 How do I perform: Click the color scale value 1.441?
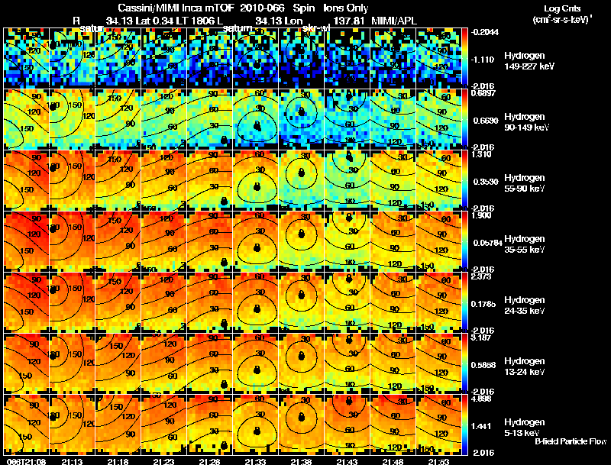[x=483, y=427]
